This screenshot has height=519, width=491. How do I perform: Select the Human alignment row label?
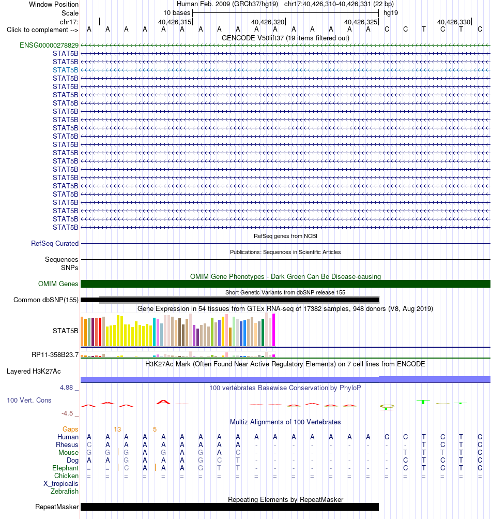point(68,437)
